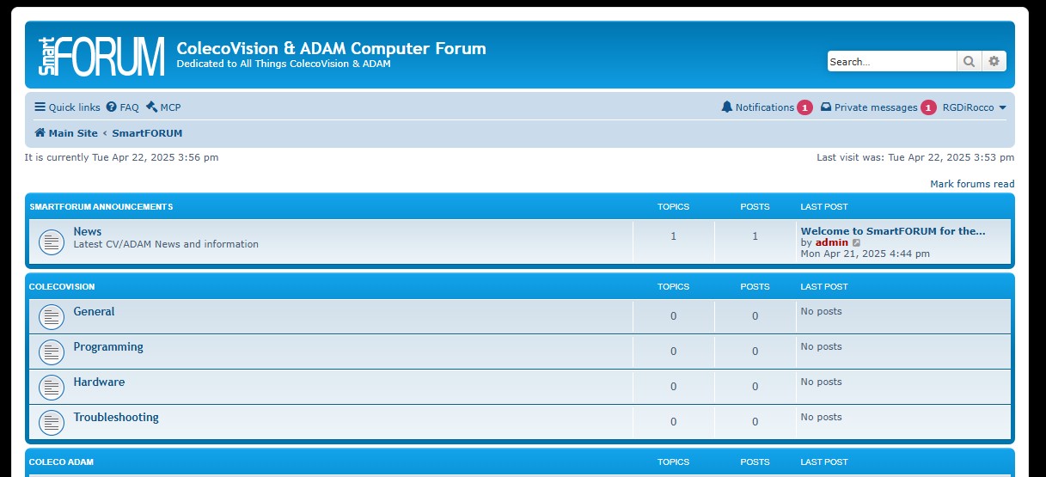Screen dimensions: 1046x477
Task: Go to SmartFORUM breadcrumb link
Action: (x=147, y=133)
